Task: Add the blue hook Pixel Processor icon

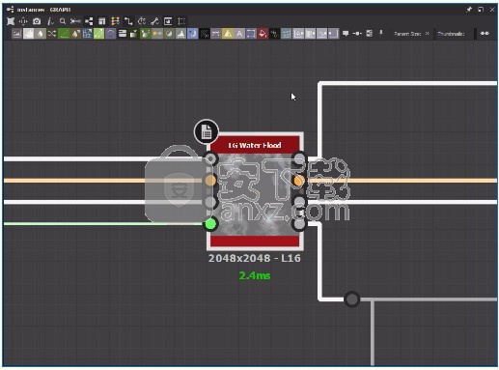Action: click(192, 34)
